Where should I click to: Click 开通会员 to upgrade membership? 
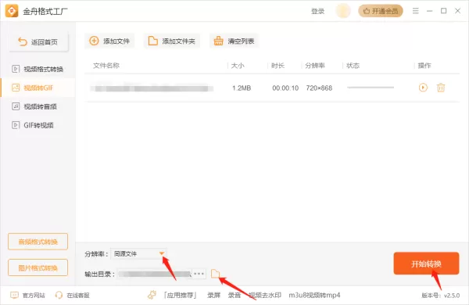tap(381, 11)
